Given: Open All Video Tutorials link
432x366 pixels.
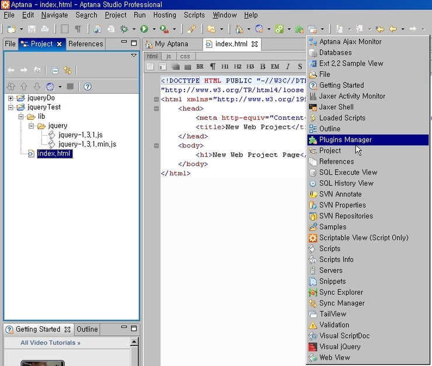Looking at the screenshot, I should point(50,343).
